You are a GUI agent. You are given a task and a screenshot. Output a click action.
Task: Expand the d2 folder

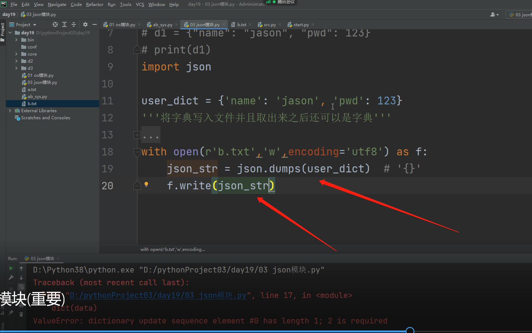(16, 61)
